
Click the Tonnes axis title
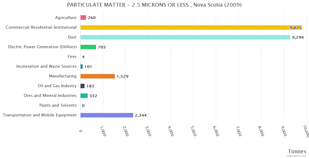(x=297, y=151)
